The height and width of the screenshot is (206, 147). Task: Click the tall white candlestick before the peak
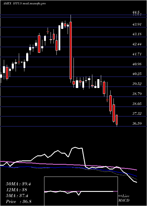click(59, 38)
